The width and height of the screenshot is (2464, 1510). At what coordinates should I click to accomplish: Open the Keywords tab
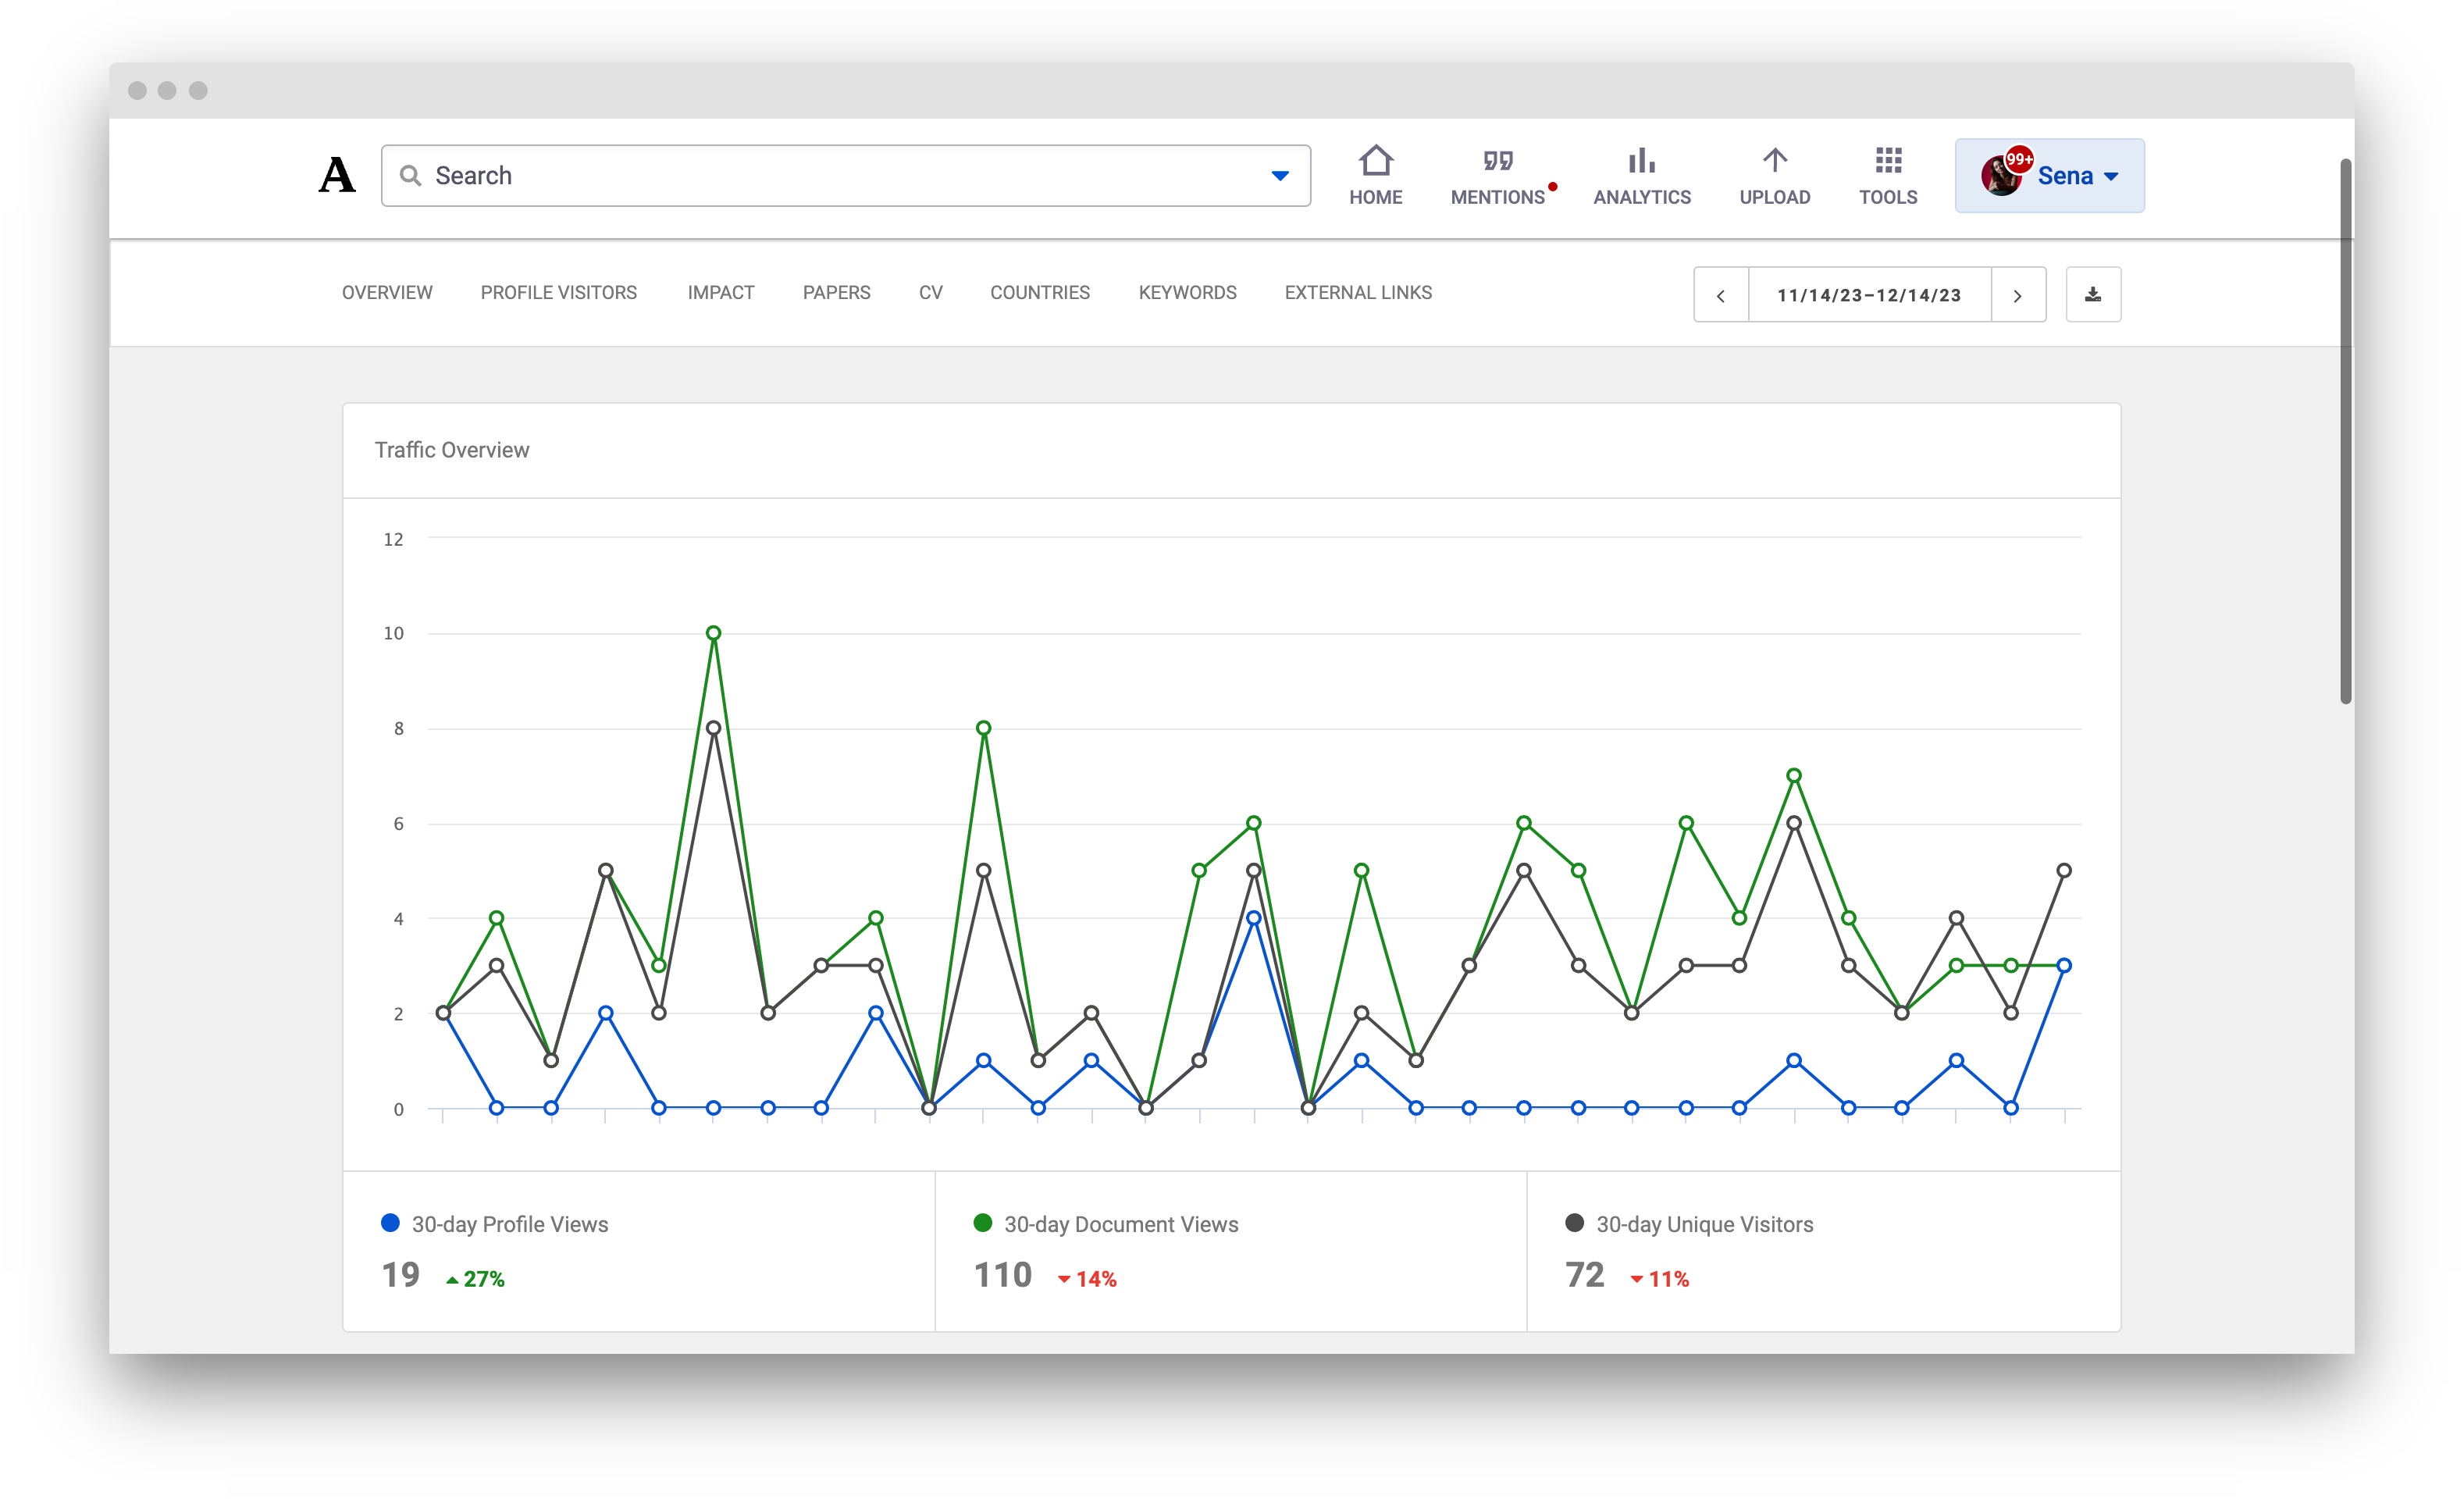click(1187, 292)
